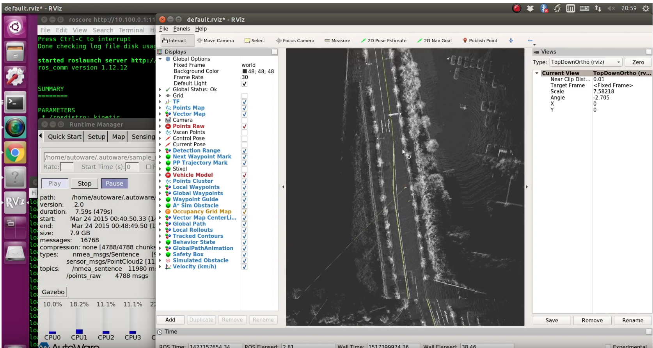Expand the Global Status: Ok node
This screenshot has width=653, height=348.
coord(160,89)
